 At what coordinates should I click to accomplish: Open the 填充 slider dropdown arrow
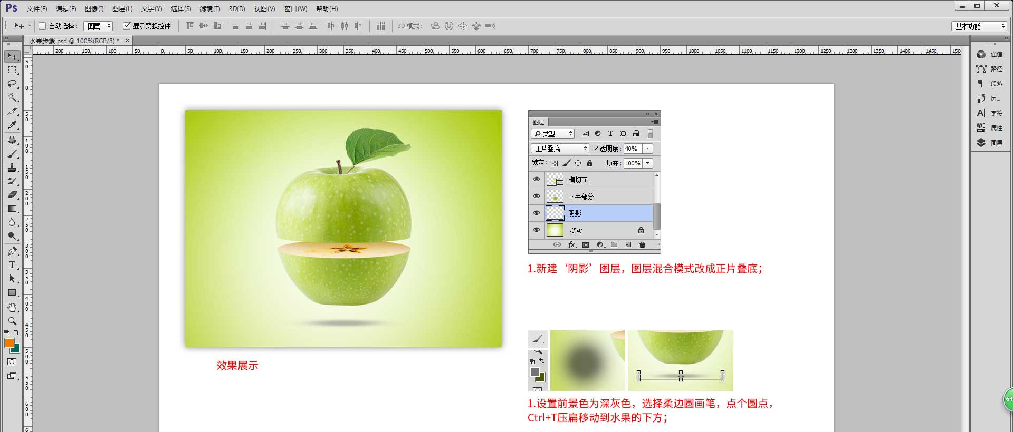point(648,163)
